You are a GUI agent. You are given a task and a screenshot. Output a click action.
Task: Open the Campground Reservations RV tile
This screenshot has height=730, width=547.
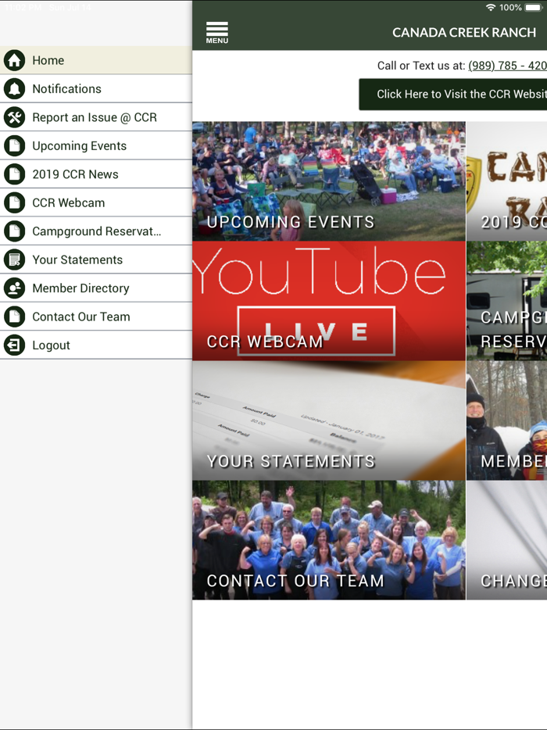click(507, 301)
